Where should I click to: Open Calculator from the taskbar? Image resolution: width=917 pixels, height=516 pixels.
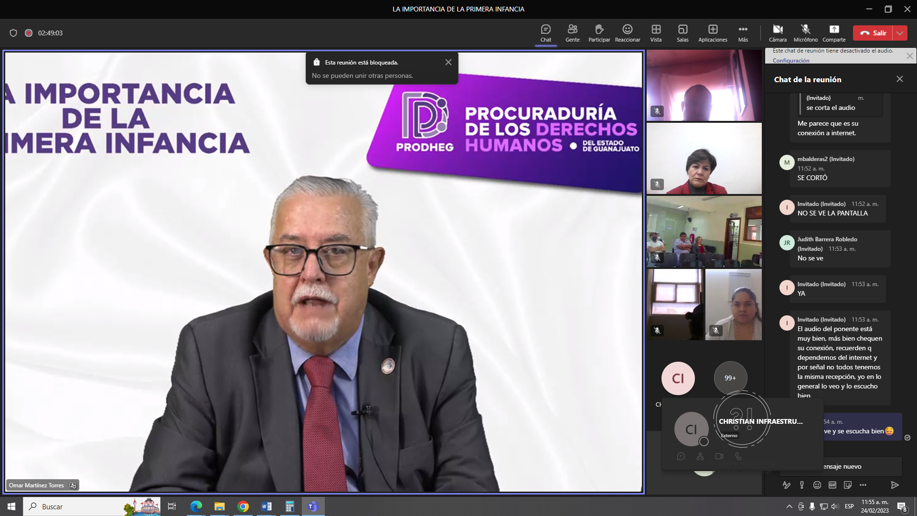(x=289, y=506)
